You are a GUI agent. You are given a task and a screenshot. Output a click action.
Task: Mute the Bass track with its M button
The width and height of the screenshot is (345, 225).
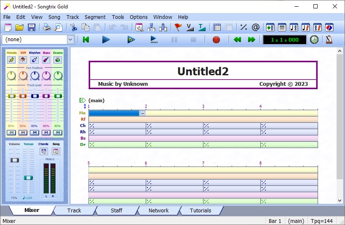[46, 132]
